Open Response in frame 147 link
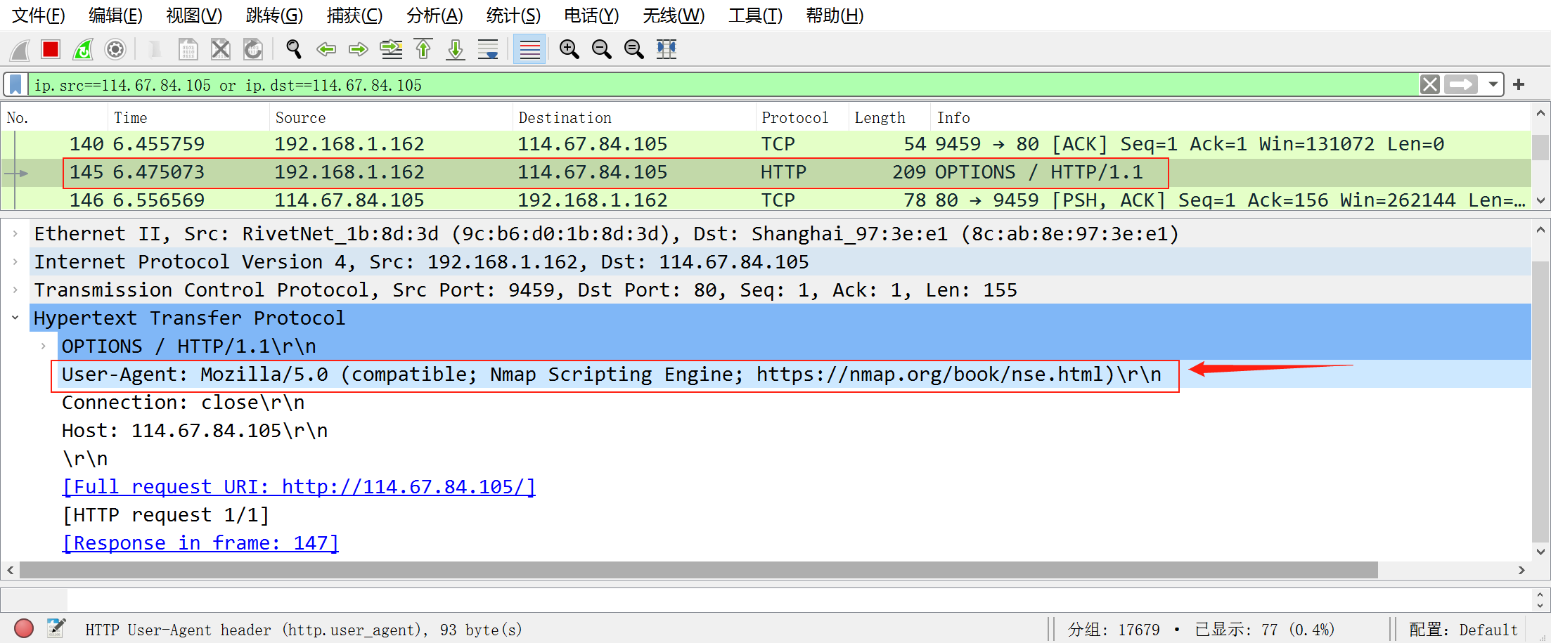This screenshot has height=643, width=1551. pos(200,543)
